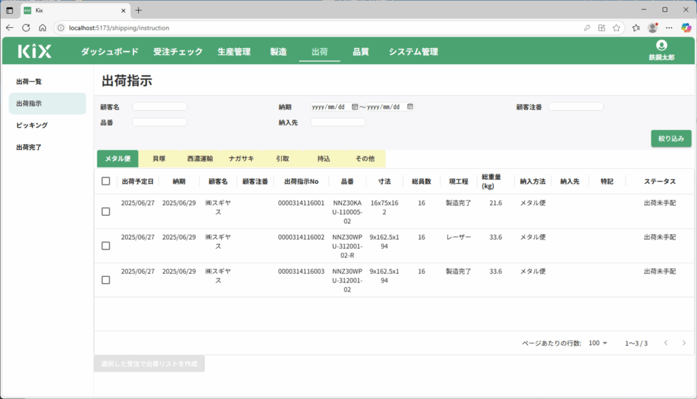Viewport: 697px width, 399px height.
Task: Go to previous page of results
Action: pos(666,342)
